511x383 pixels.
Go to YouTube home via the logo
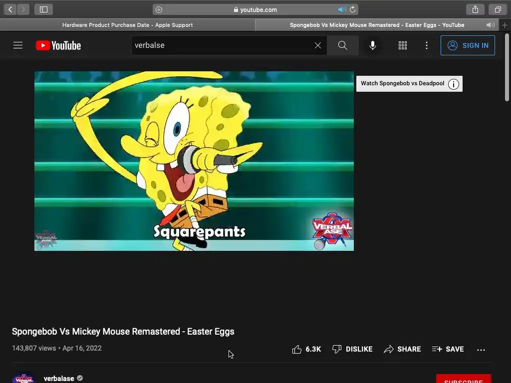coord(58,45)
